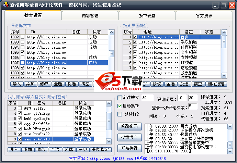Image resolution: width=237 pixels, height=163 pixels.
Task: Click the up arrow of 搜索页面链接 list scrollbar
Action: click(x=224, y=32)
